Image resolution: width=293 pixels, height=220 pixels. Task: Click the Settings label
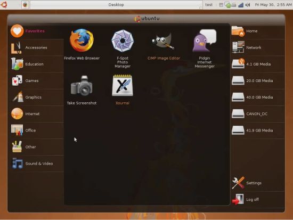coord(254,183)
